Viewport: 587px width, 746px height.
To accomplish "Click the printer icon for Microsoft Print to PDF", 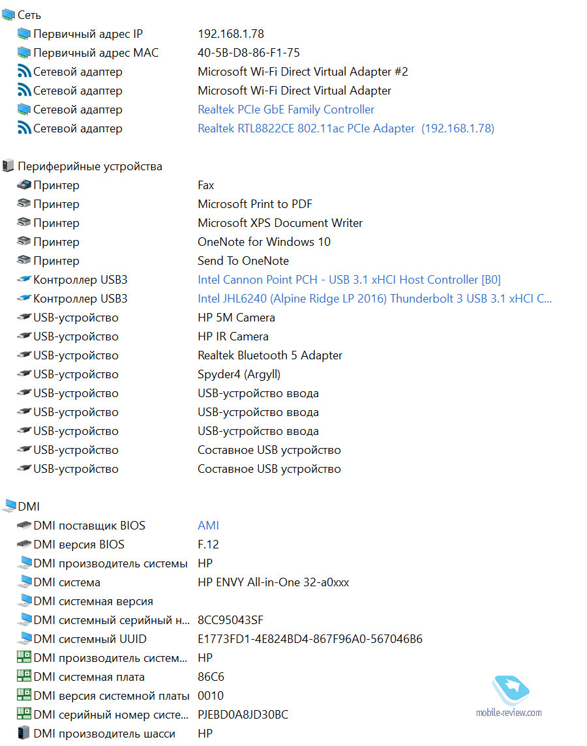I will pos(23,203).
